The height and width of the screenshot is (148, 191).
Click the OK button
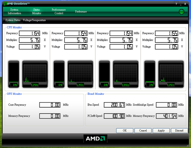point(125,130)
